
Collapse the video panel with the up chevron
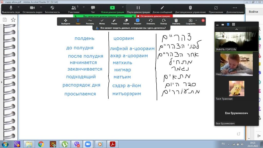pyautogui.click(x=237, y=29)
